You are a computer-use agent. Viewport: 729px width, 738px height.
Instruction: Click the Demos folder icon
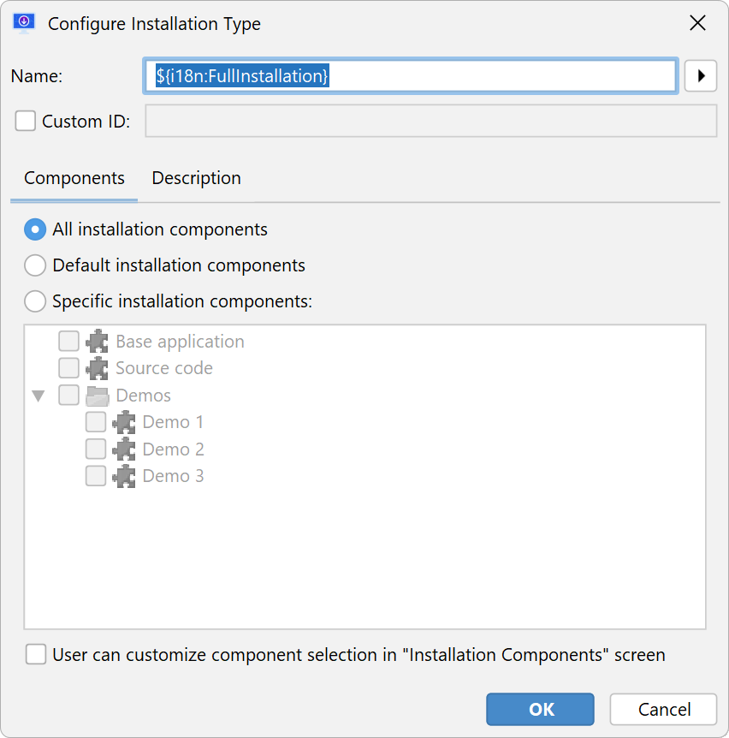coord(98,396)
